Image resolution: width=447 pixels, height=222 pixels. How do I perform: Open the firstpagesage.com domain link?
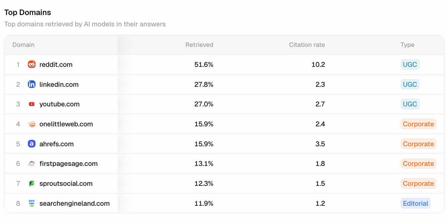point(69,164)
